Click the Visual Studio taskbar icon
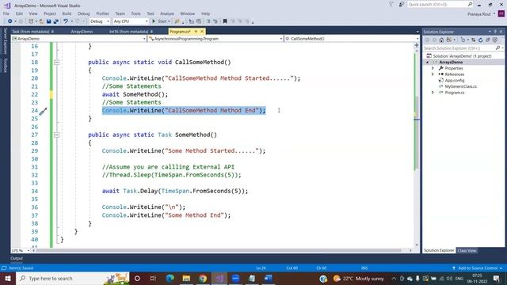Viewport: 507px width, 285px height. [x=219, y=278]
